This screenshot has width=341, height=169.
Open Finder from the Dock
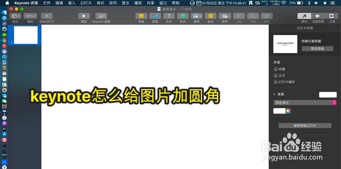click(x=4, y=13)
